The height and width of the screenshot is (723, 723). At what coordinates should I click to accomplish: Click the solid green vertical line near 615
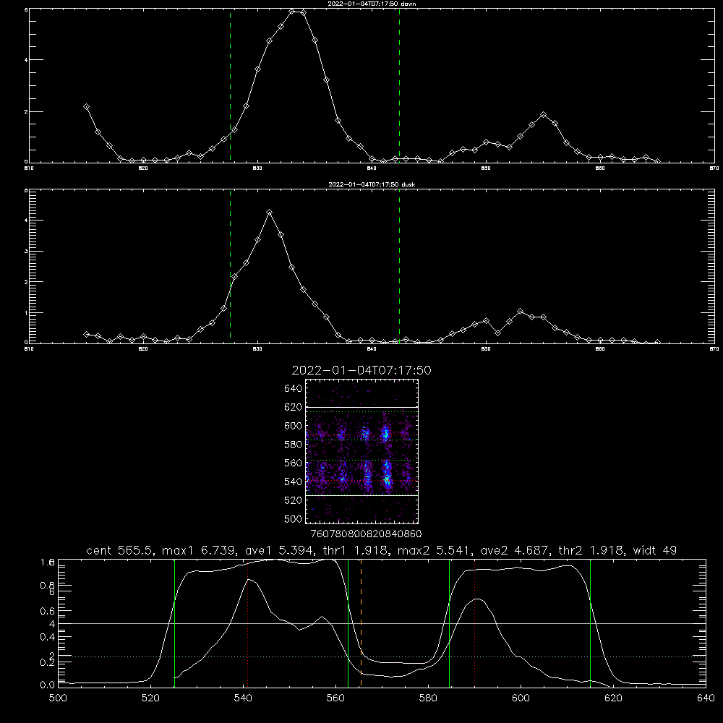coord(590,623)
